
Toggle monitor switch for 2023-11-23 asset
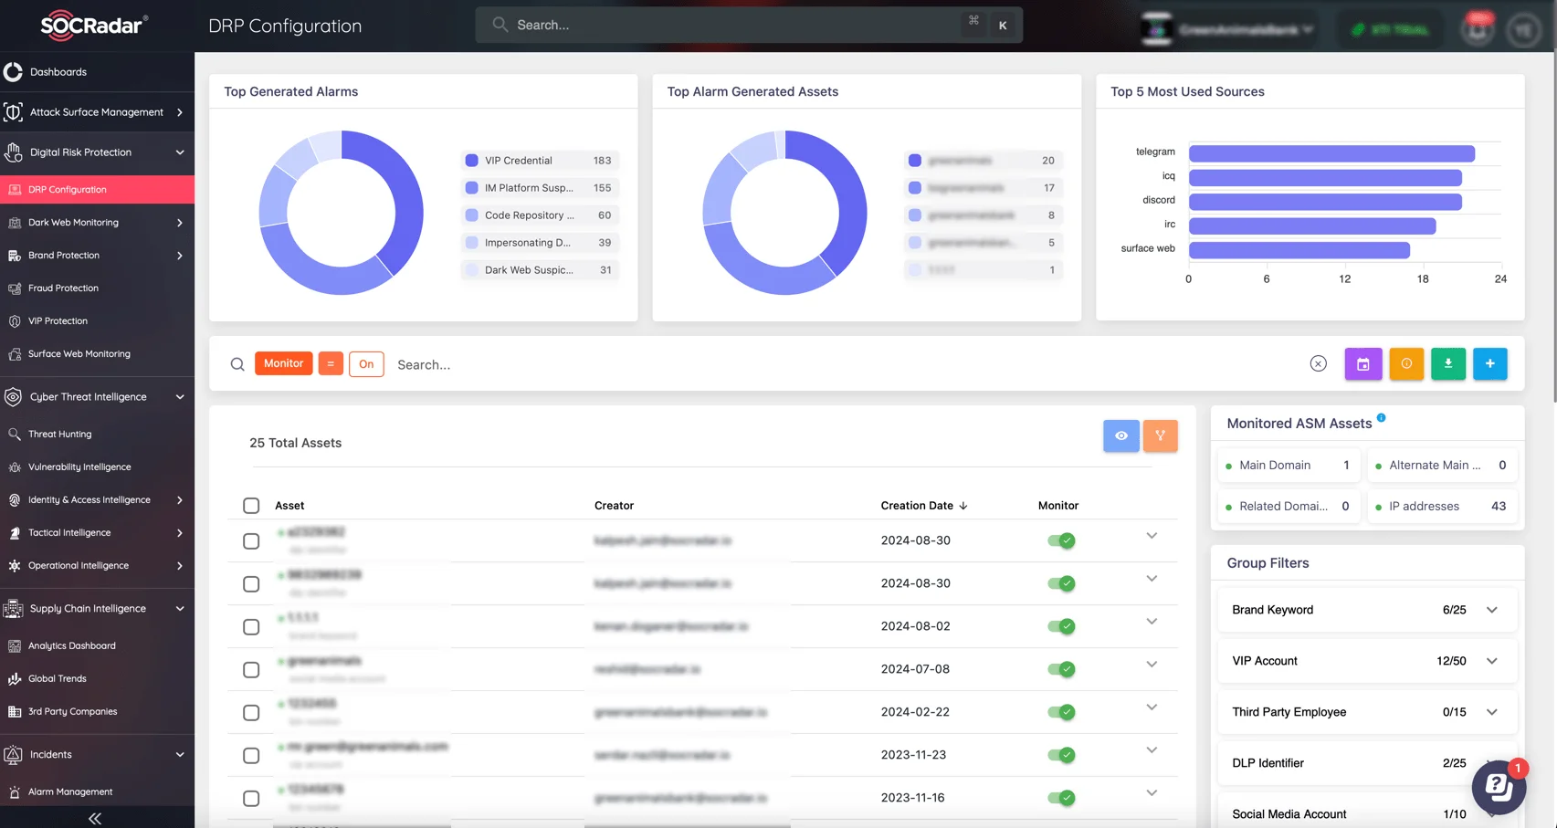(1060, 755)
